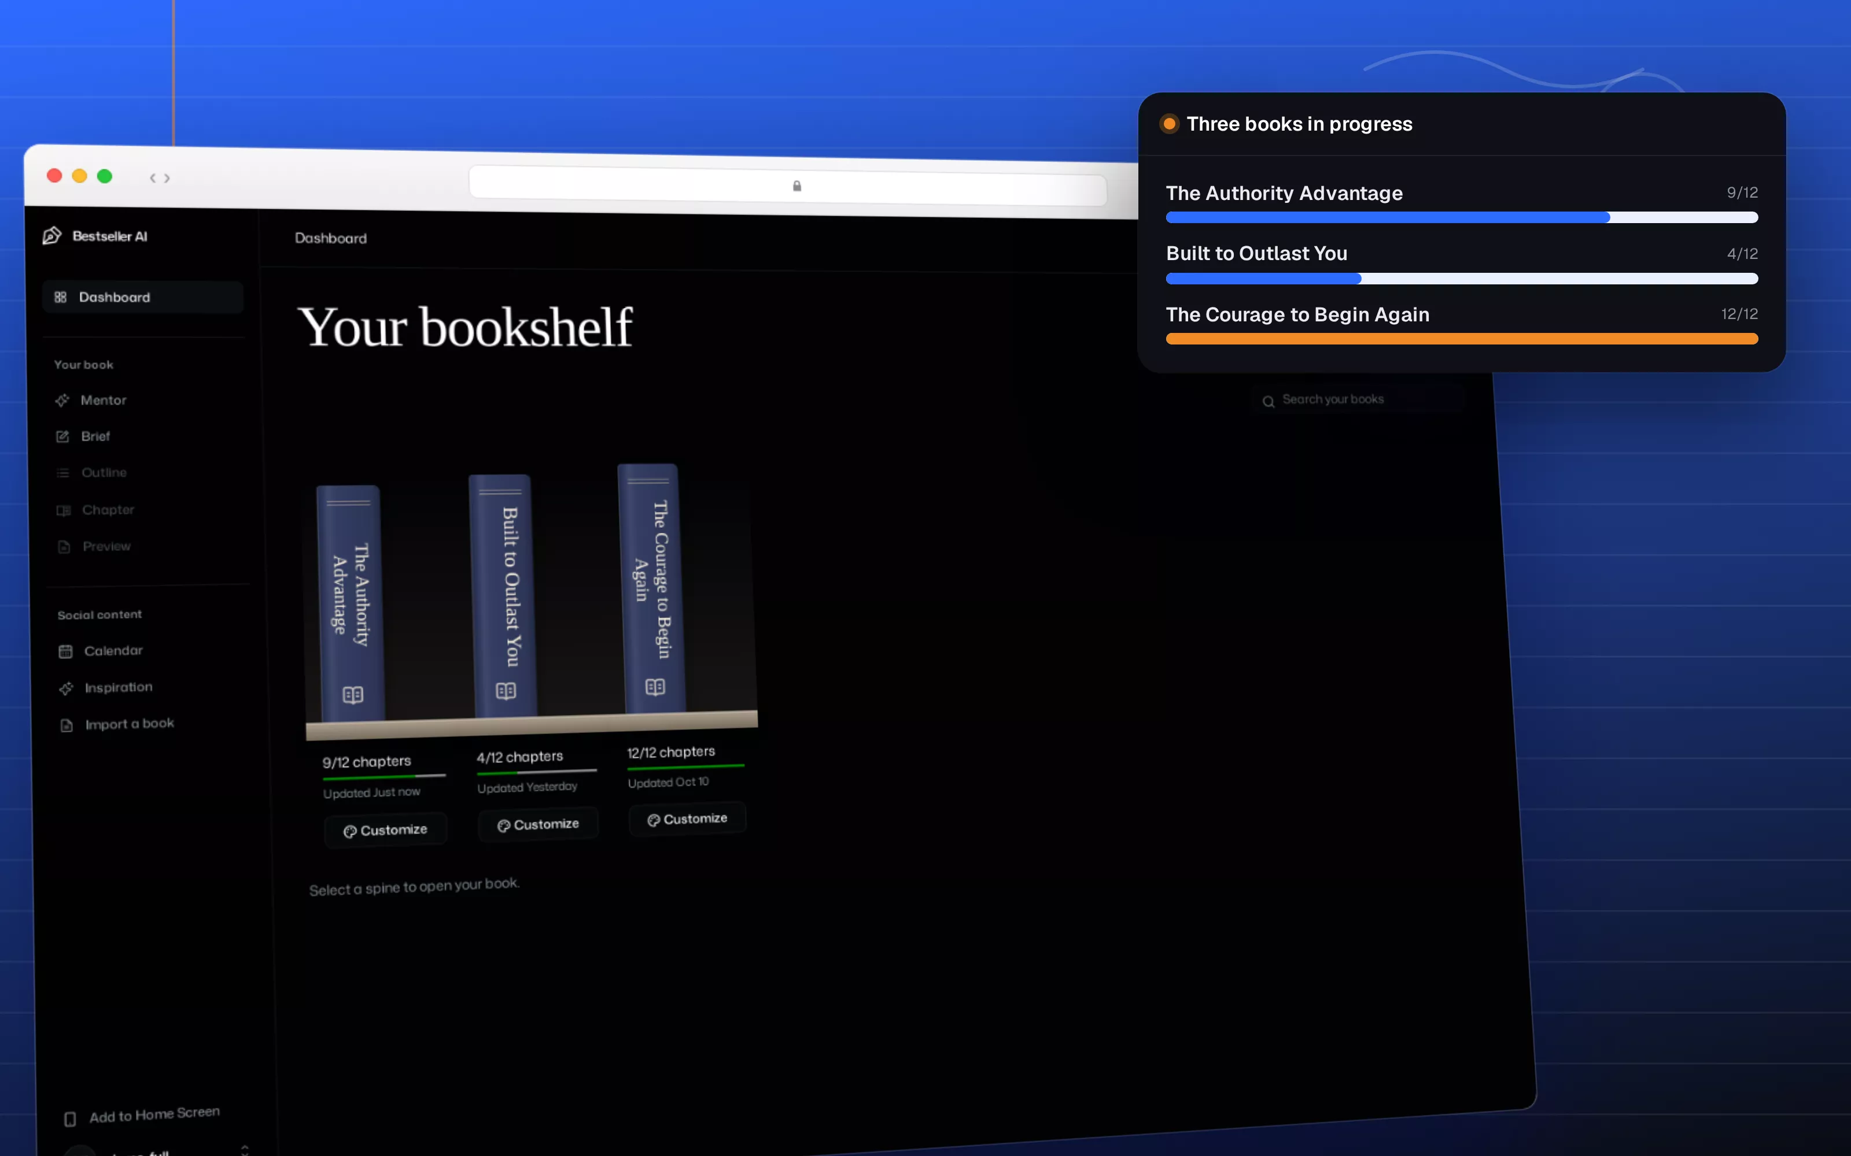The image size is (1851, 1156).
Task: Click the macOS green maximize window button
Action: click(x=105, y=177)
